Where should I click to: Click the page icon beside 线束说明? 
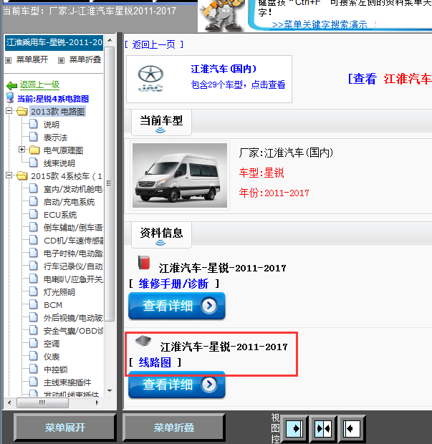point(34,163)
